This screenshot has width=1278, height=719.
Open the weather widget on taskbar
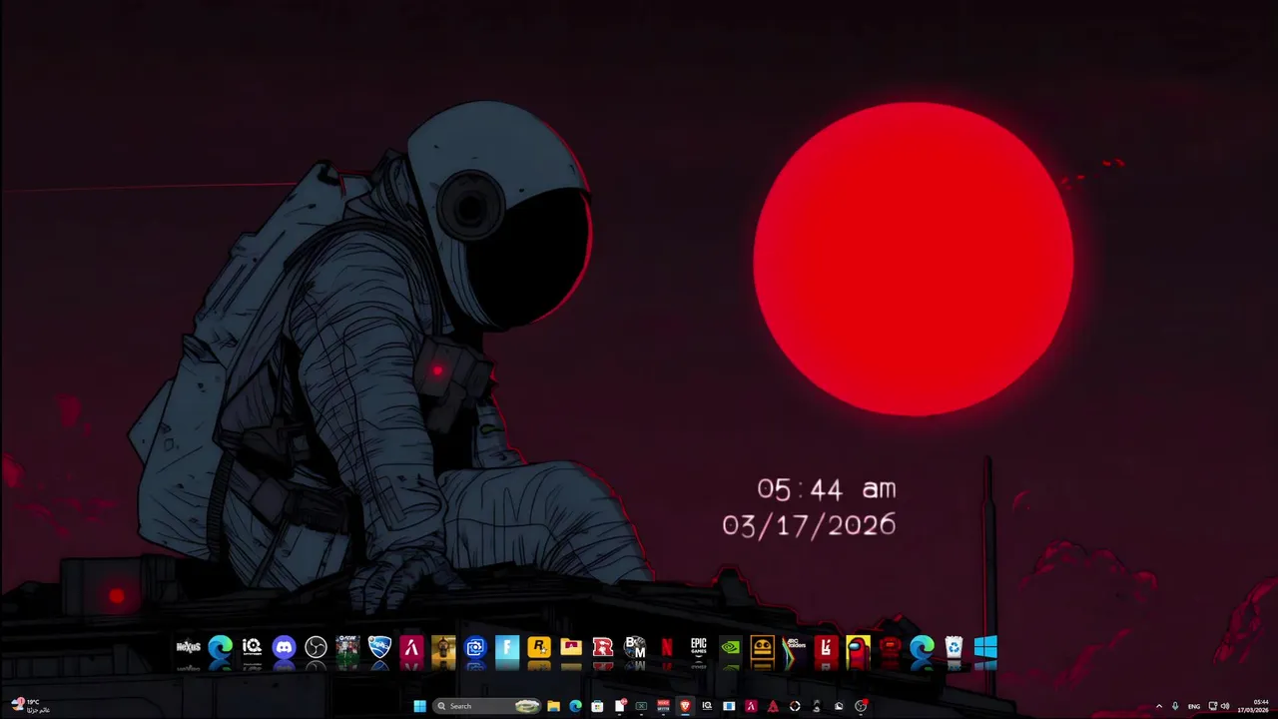pyautogui.click(x=30, y=706)
